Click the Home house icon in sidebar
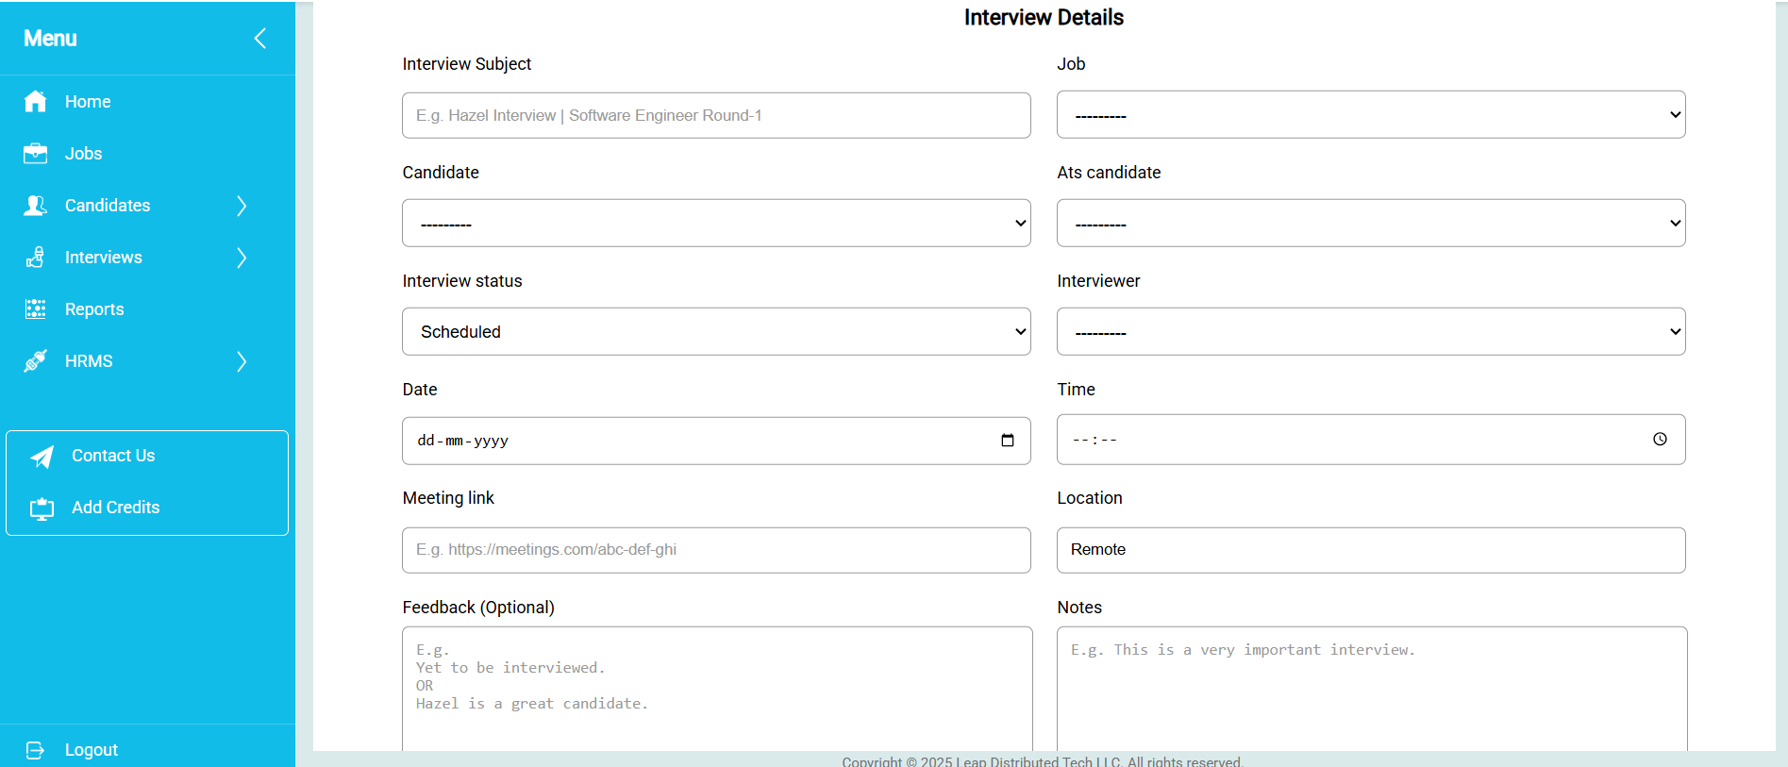1788x767 pixels. 36,102
